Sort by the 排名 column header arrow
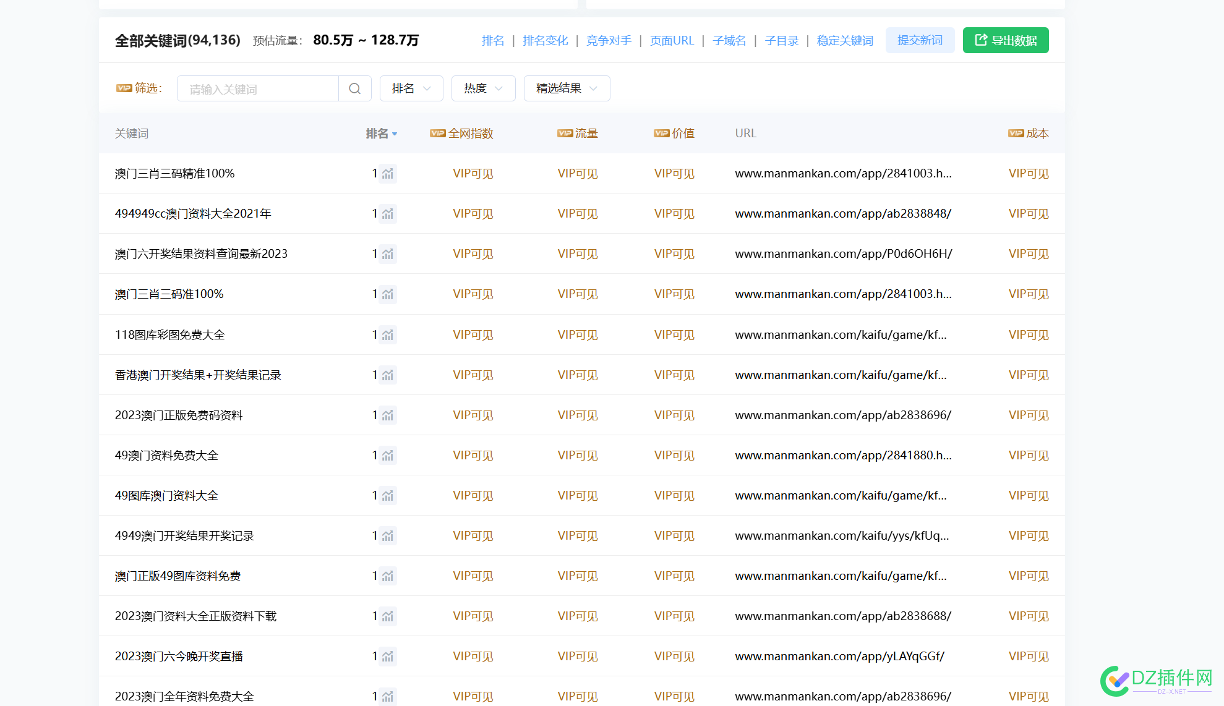1224x706 pixels. (395, 134)
